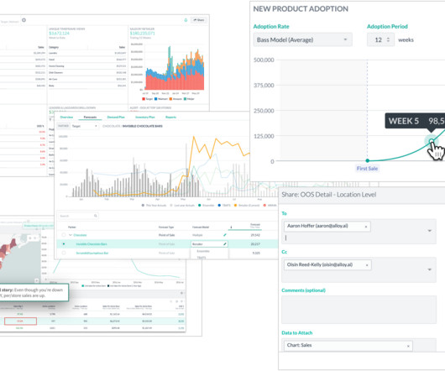Screen dimensions: 445x371
Task: Click the Oisin Reed-Kelly recipient chip
Action: (327, 264)
